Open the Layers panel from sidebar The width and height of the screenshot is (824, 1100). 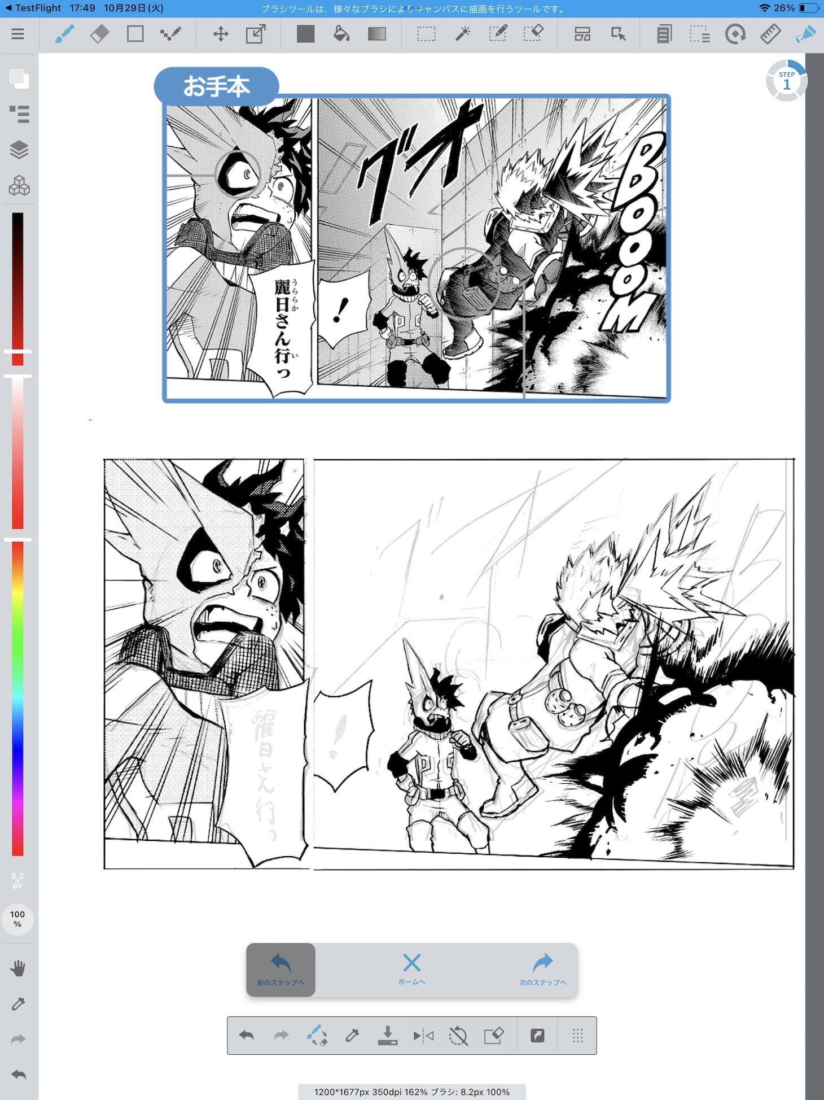click(x=19, y=150)
